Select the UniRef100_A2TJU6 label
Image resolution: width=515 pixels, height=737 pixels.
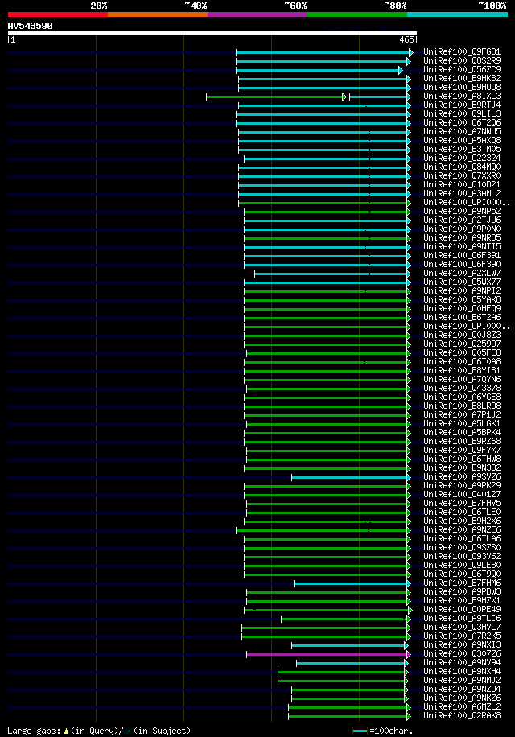click(x=462, y=220)
